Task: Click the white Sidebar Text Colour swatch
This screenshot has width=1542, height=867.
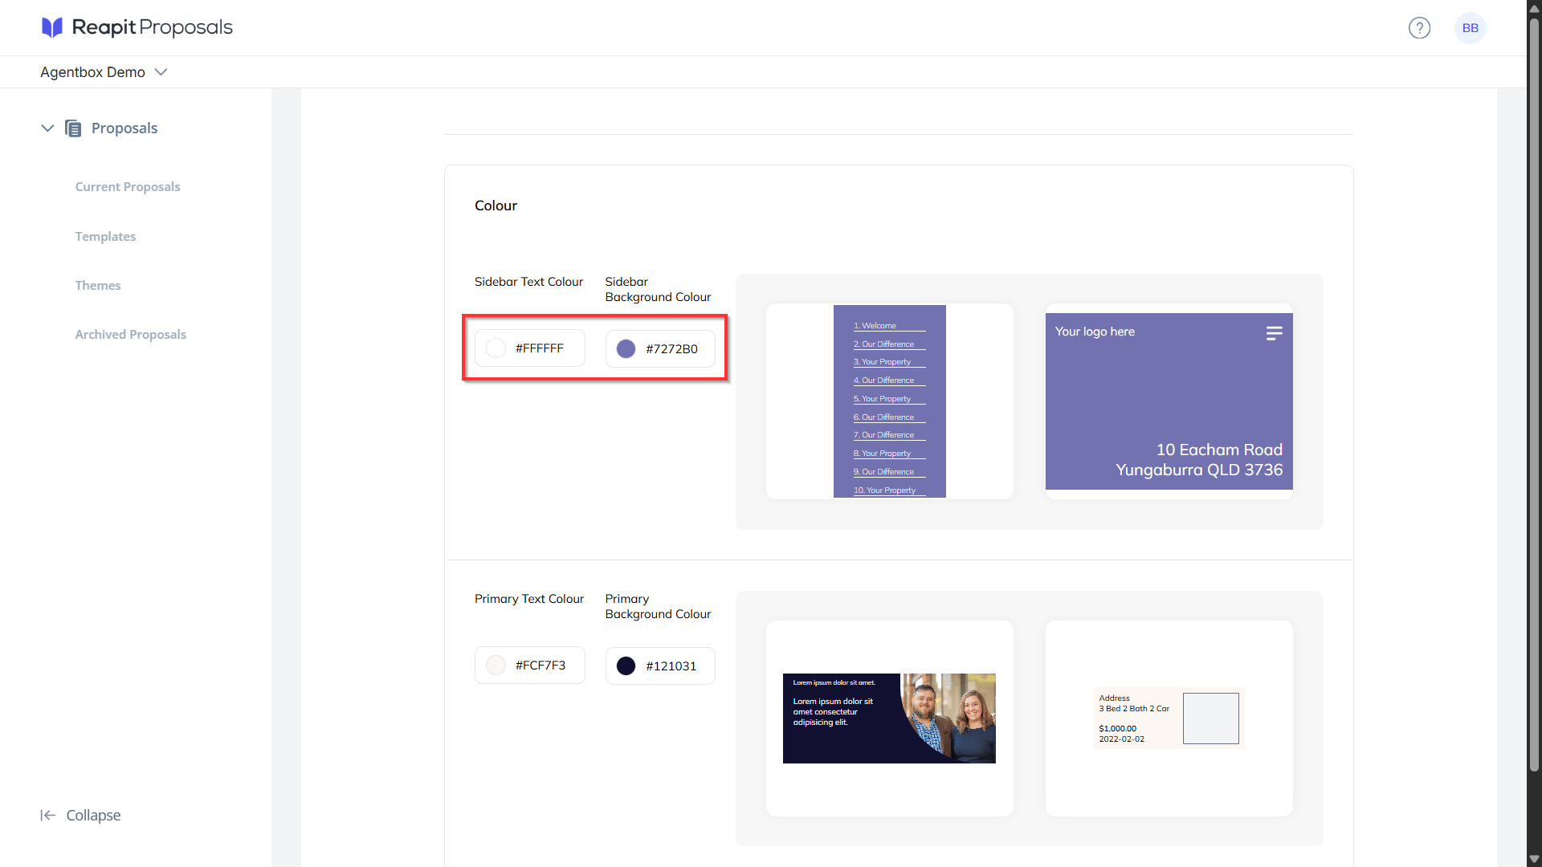Action: [496, 348]
